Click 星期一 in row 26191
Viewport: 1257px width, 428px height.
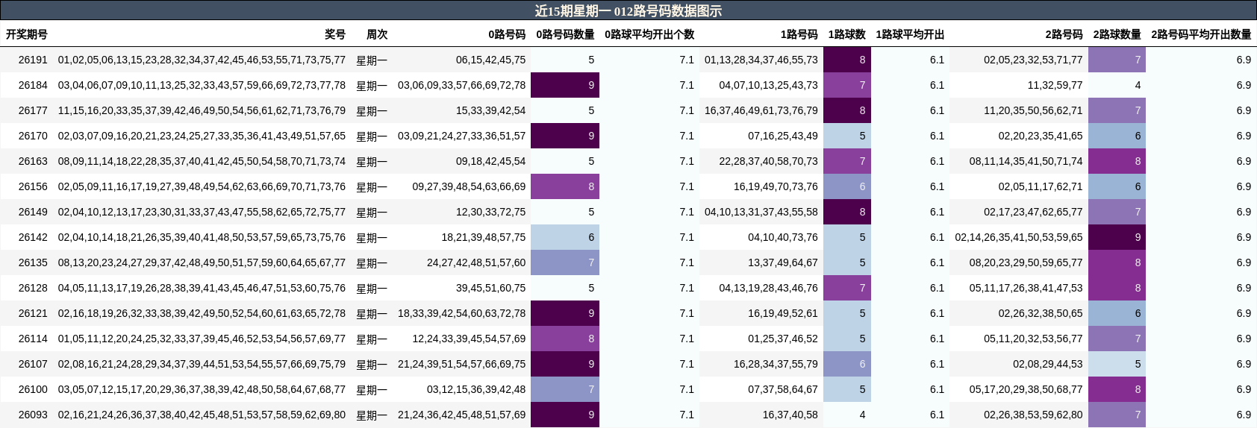click(372, 60)
